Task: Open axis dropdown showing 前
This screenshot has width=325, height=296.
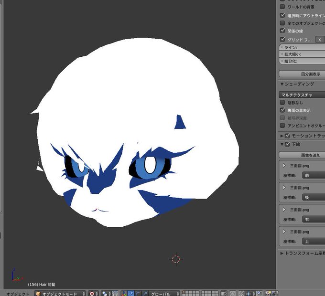Action: (x=314, y=175)
